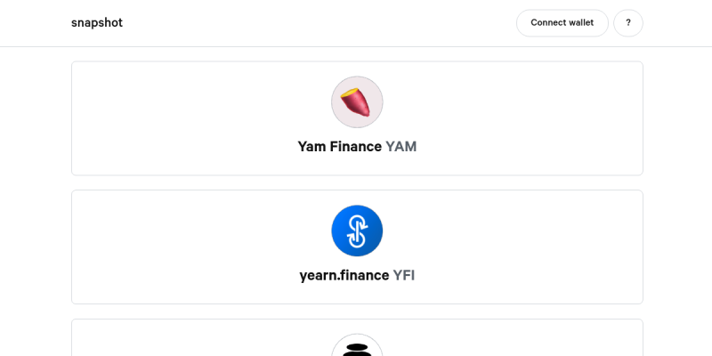Open the yearn.finance title text

point(345,276)
